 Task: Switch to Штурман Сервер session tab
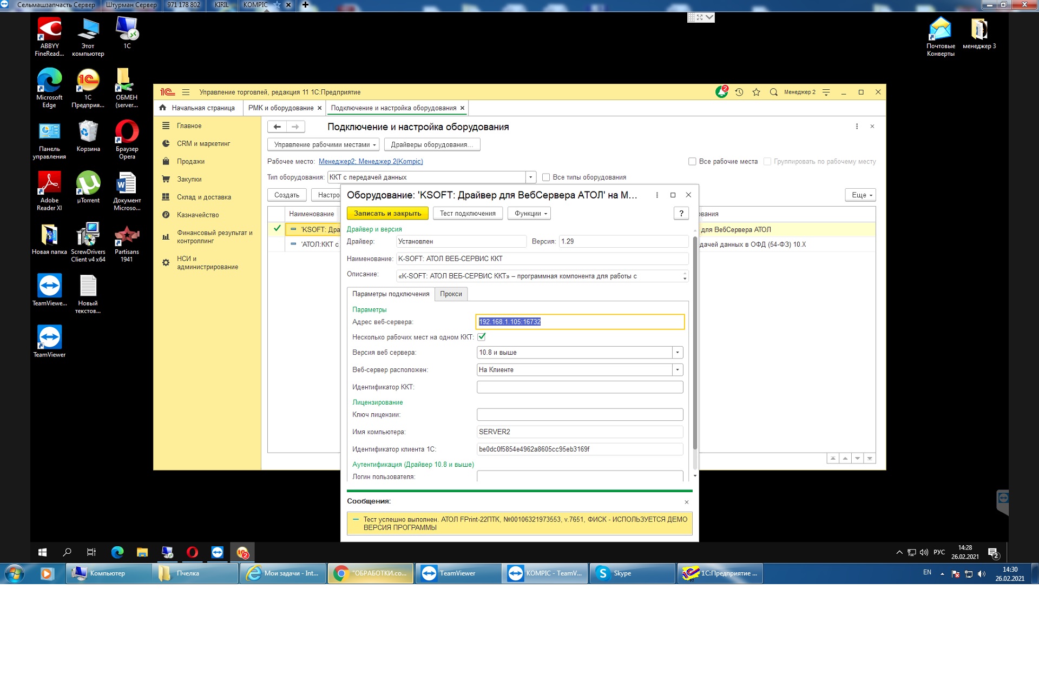(x=131, y=5)
